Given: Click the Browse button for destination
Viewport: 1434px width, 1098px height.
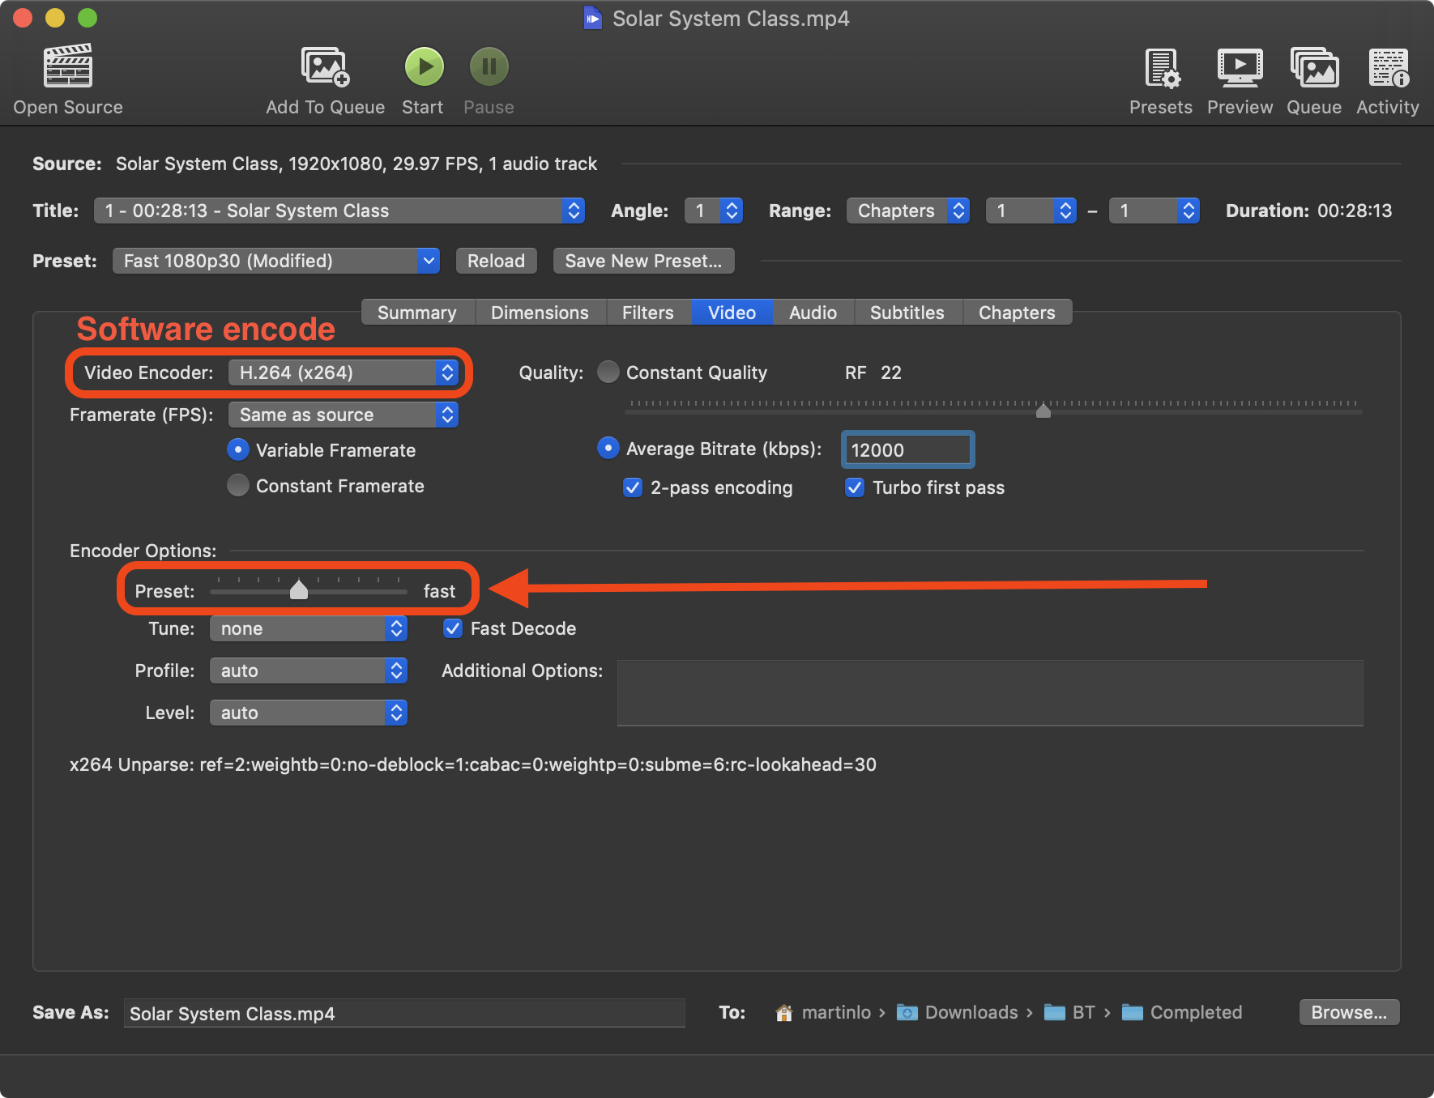Looking at the screenshot, I should point(1349,1012).
